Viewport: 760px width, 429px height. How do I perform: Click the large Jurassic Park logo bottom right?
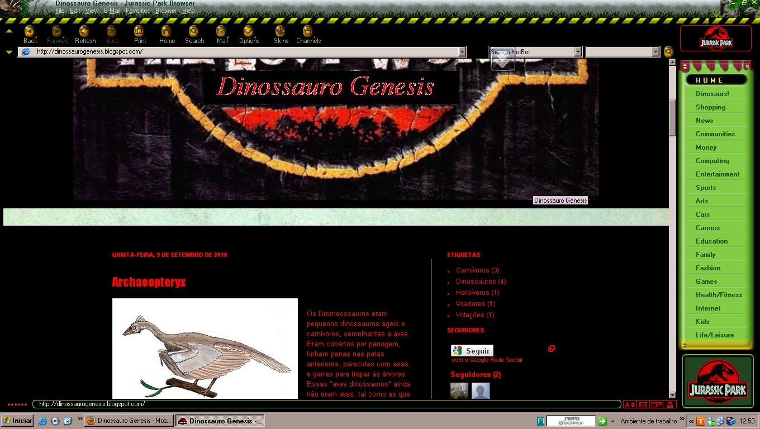(718, 380)
